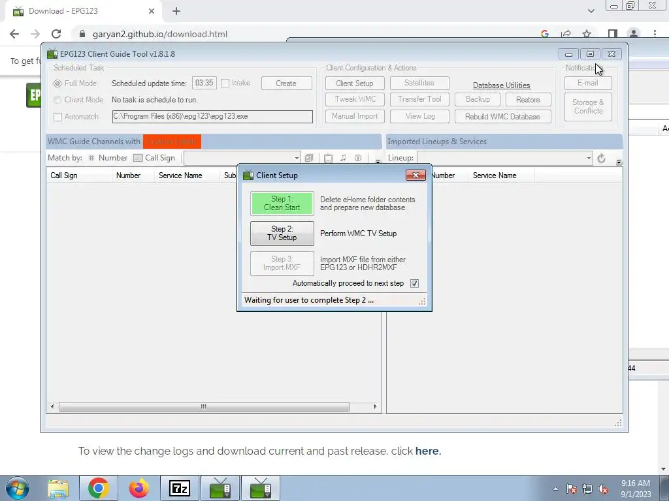669x501 pixels.
Task: Open Chrome tab search chevron
Action: coord(591,11)
